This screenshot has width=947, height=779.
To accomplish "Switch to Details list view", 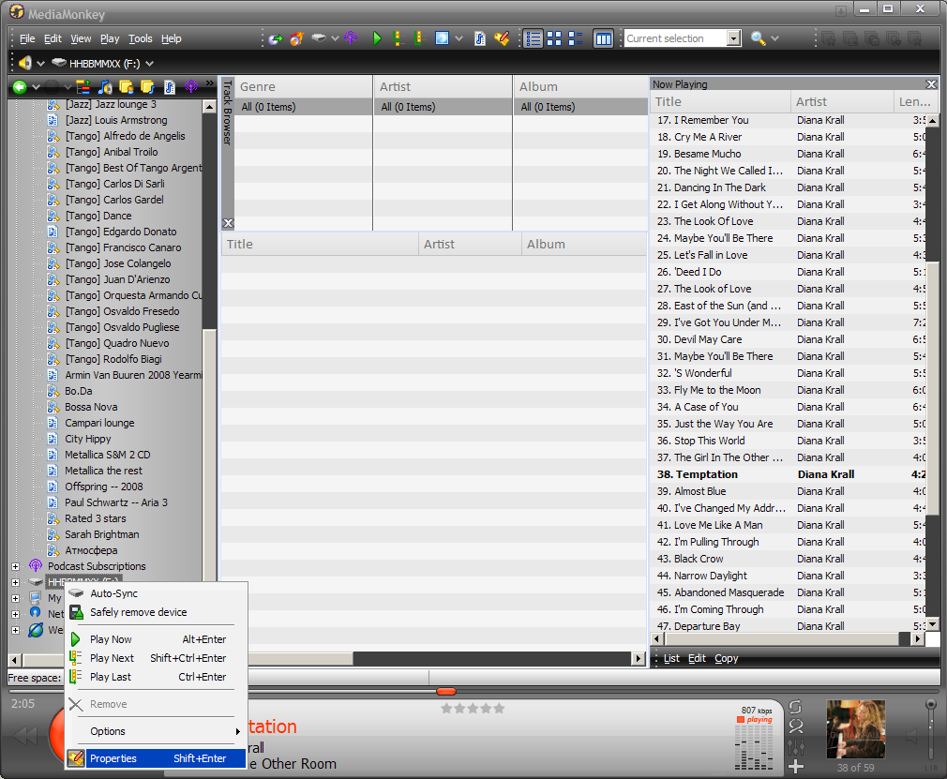I will (533, 38).
